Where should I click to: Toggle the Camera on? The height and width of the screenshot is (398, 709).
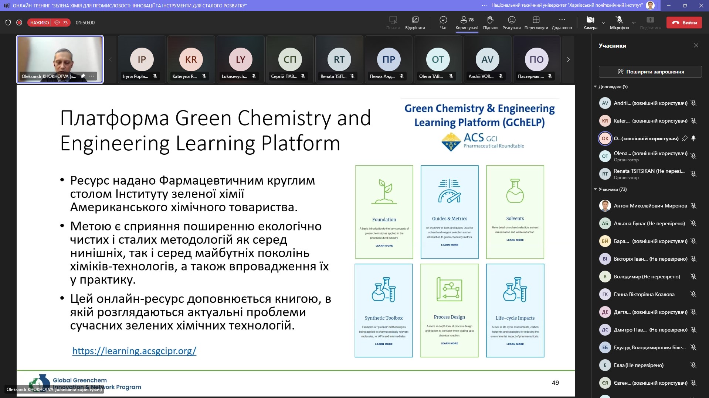tap(590, 22)
